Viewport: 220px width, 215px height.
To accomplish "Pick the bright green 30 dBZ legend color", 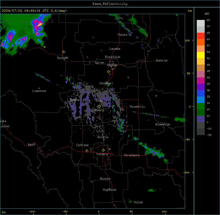I will coord(201,106).
